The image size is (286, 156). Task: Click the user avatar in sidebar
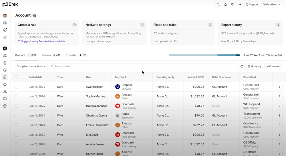tap(5, 15)
